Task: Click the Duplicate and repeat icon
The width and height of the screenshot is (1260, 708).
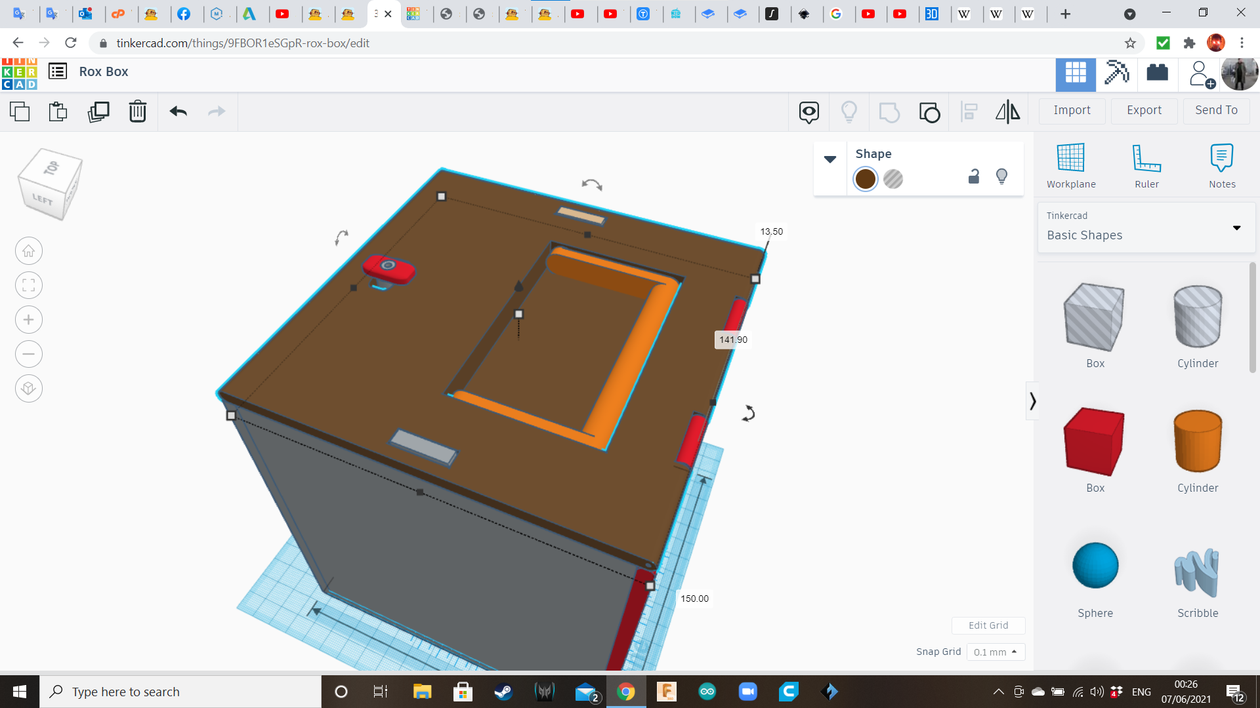Action: coord(98,111)
